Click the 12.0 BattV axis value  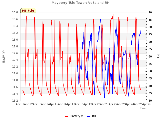point(15,73)
